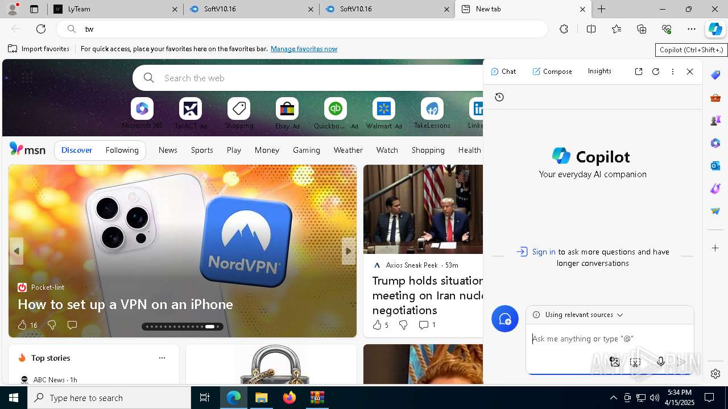
Task: Click the address bar containing tw
Action: (x=302, y=29)
